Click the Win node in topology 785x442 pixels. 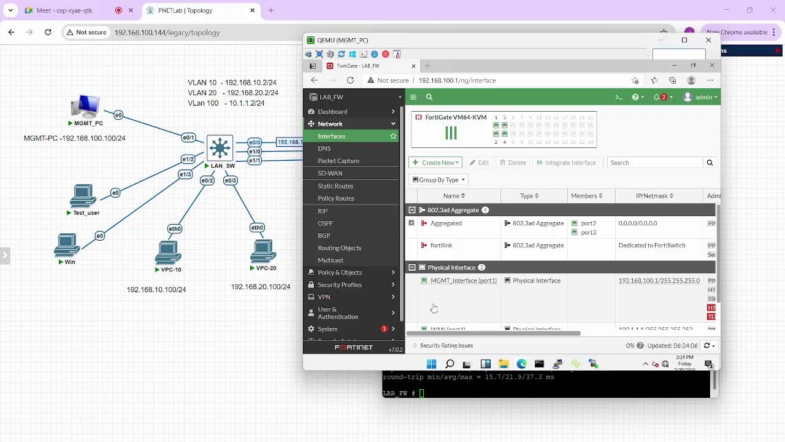click(x=67, y=245)
